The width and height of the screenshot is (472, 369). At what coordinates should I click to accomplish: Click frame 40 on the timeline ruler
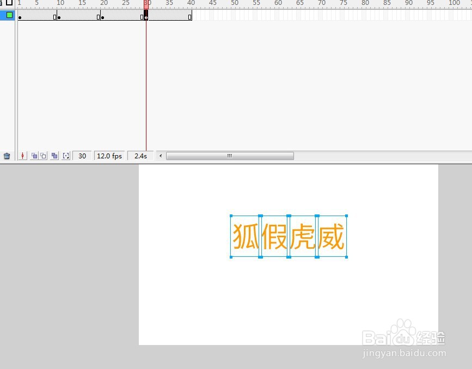pos(191,4)
